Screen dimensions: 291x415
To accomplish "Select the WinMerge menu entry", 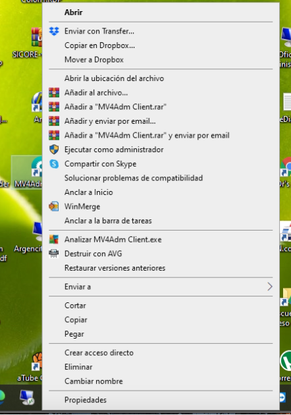I will 161,207.
